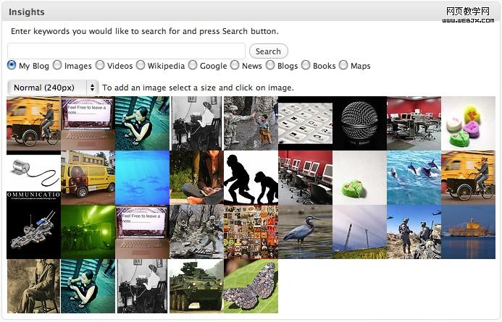This screenshot has height=322, width=502.
Task: Choose the heron bird photo
Action: coord(305,232)
